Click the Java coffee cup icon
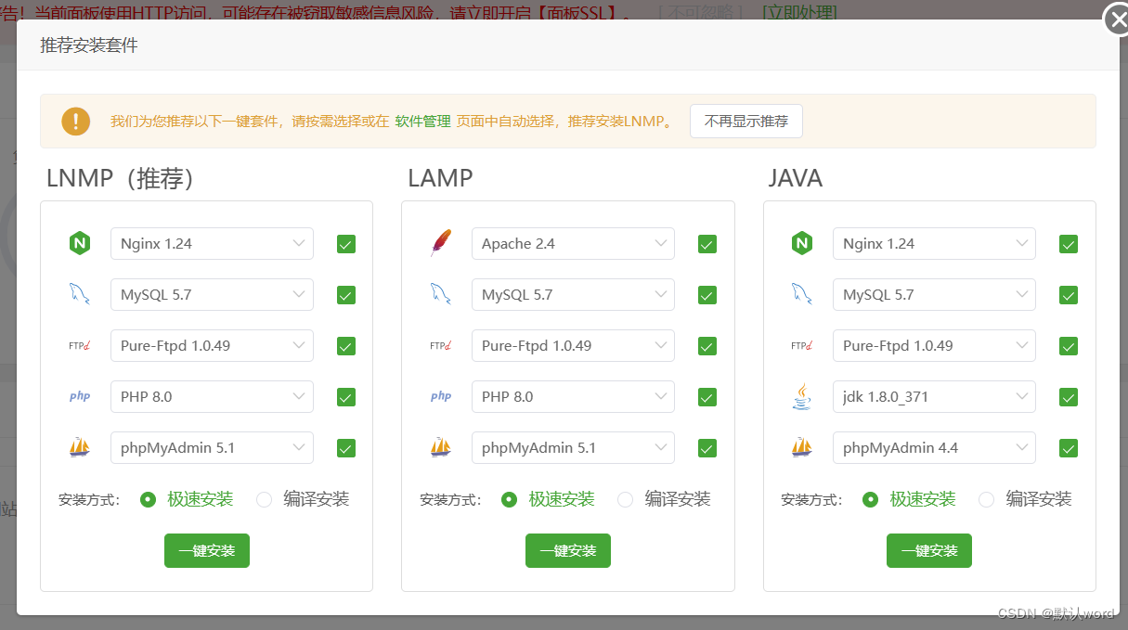This screenshot has height=630, width=1128. 802,396
